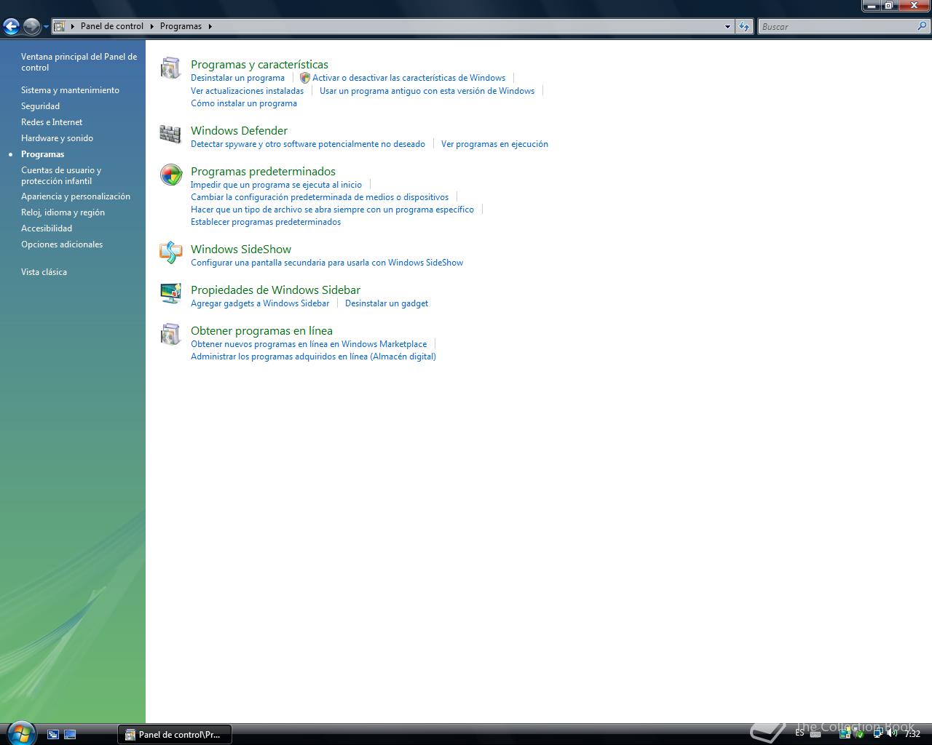The image size is (932, 745).
Task: Open Obtener programas en línea heading
Action: point(261,331)
